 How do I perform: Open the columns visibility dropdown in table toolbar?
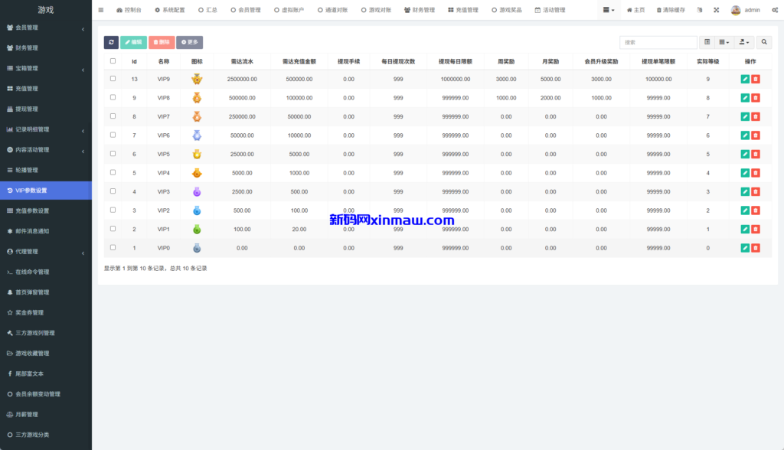pos(724,42)
